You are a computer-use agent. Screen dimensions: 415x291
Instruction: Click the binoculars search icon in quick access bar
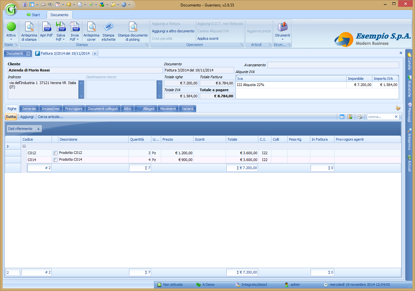tap(50, 5)
